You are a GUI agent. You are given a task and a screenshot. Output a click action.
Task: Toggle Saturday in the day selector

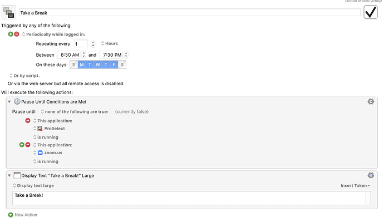click(122, 65)
